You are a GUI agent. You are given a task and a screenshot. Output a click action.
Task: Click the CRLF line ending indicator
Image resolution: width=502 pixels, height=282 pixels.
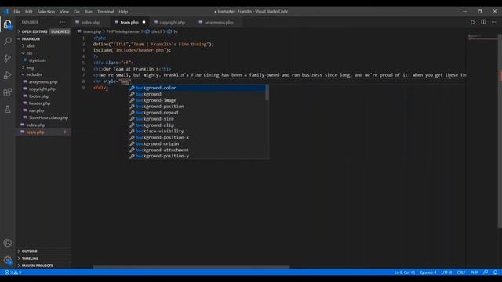point(461,273)
